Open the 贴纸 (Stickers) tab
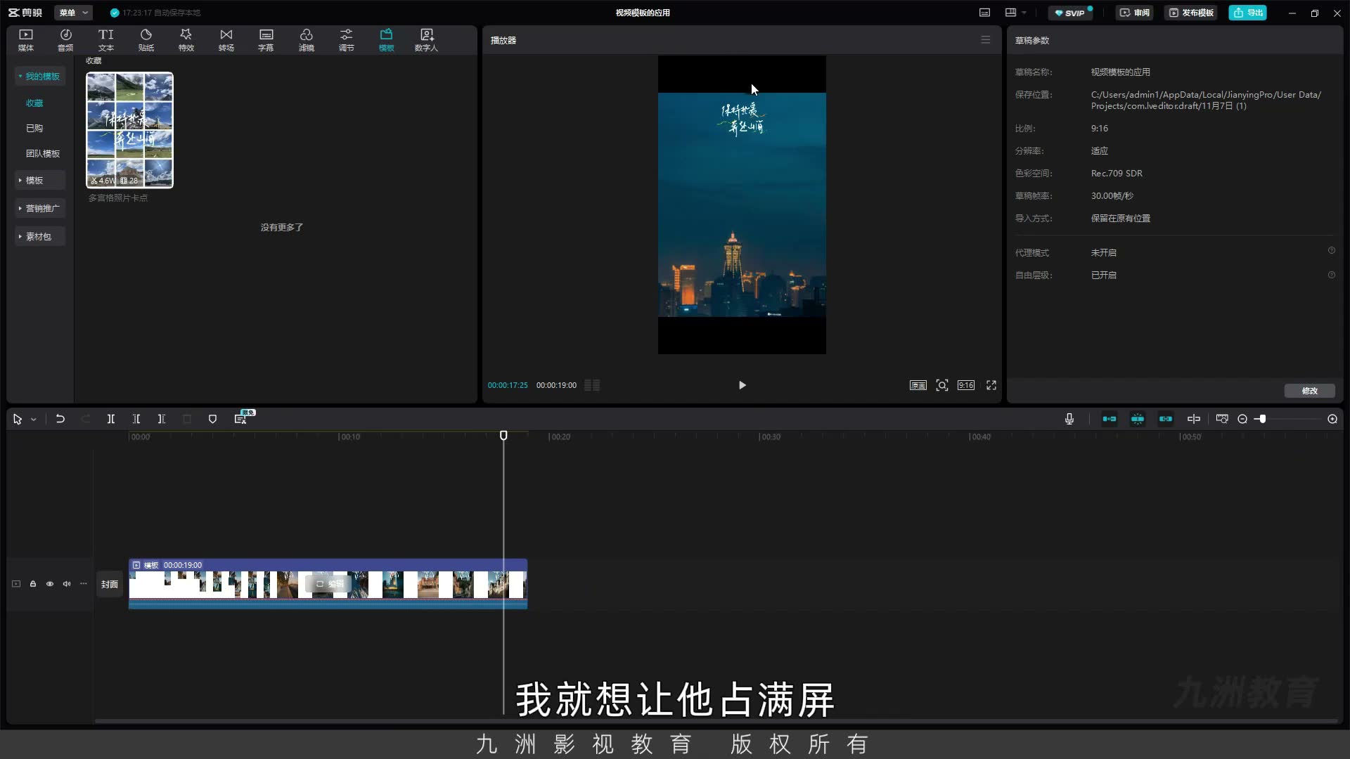The width and height of the screenshot is (1350, 759). [x=146, y=40]
